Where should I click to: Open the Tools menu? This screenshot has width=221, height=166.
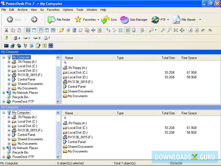[80, 10]
